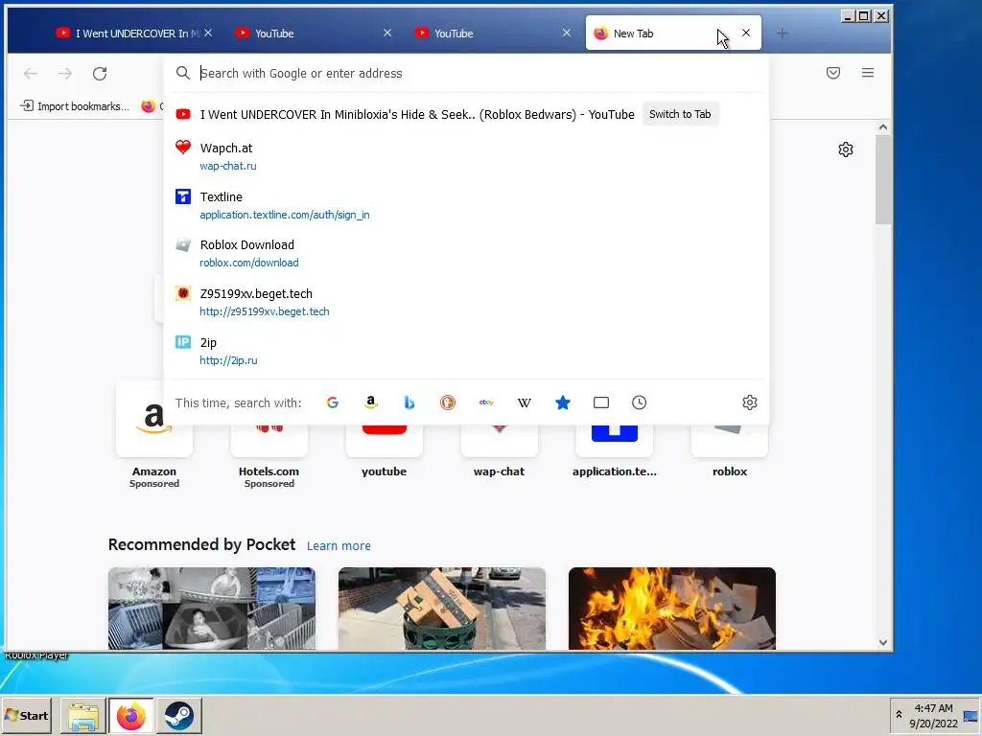Close the New Tab tab
Screen dimensions: 982x736
click(746, 33)
